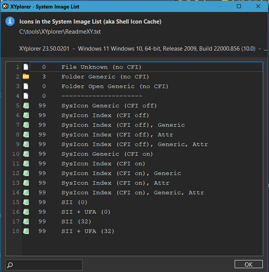
Task: Click line number 15 in the list gutter
Action: [16, 202]
